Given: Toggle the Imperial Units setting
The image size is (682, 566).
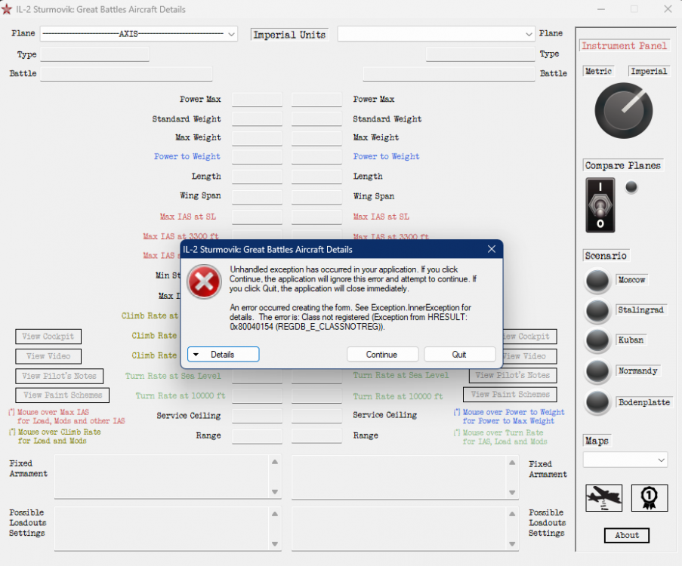Looking at the screenshot, I should click(289, 34).
